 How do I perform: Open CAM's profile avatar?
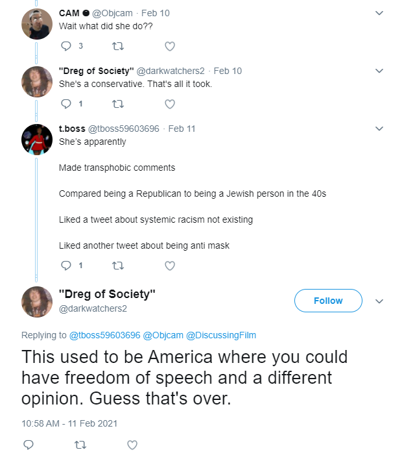tap(37, 24)
